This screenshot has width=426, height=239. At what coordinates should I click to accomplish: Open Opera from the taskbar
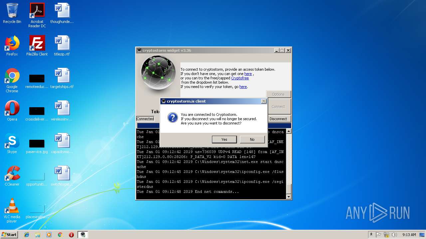[x=71, y=235]
